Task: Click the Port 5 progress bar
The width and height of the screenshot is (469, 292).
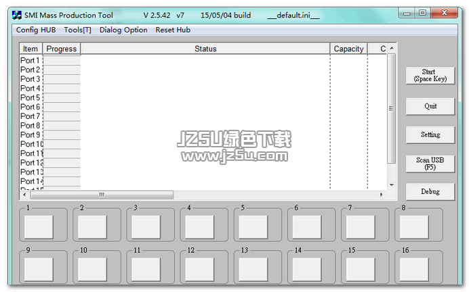Action: tap(62, 98)
